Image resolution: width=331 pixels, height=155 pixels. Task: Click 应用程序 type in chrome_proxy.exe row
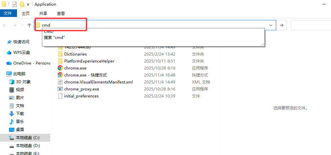pos(200,89)
